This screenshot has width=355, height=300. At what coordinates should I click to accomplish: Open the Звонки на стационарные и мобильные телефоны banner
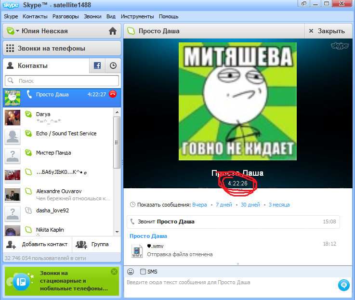click(62, 281)
